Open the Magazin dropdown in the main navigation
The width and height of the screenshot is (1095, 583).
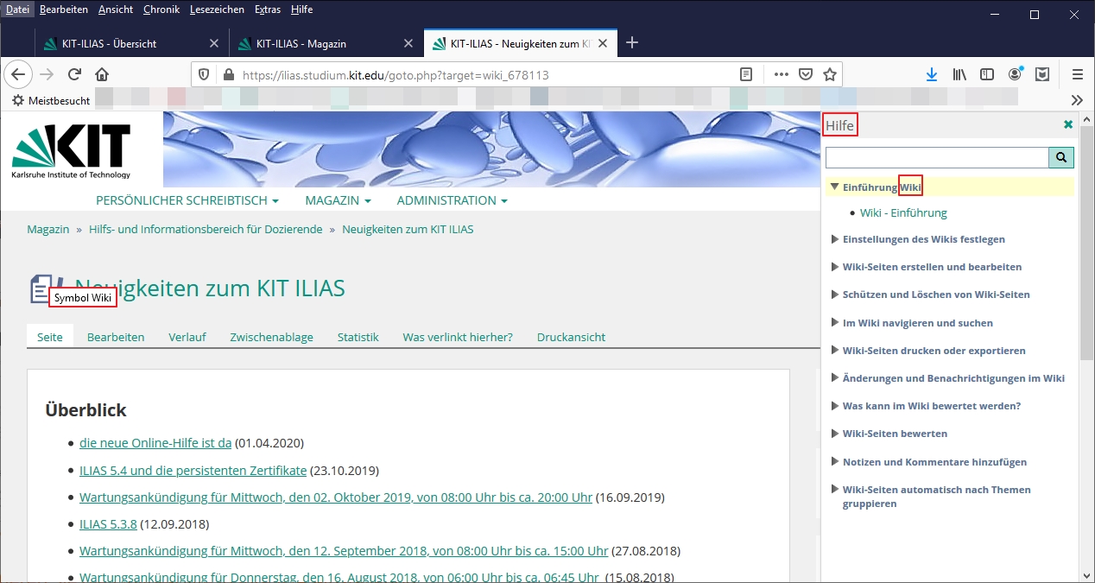click(338, 200)
